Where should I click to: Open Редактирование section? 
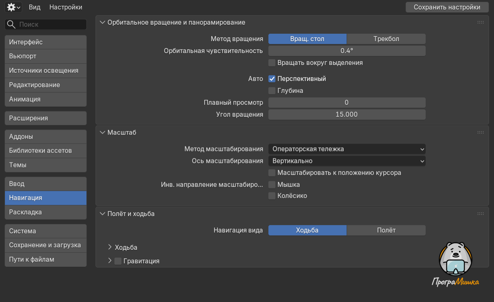46,85
